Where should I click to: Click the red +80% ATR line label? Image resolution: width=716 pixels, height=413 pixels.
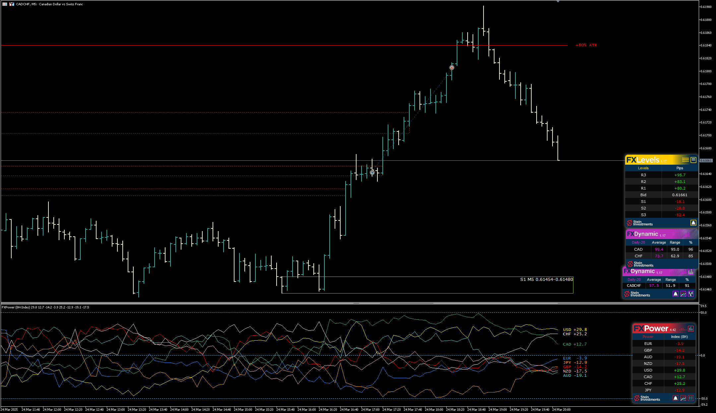[586, 45]
